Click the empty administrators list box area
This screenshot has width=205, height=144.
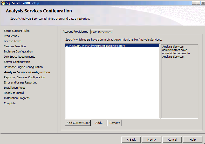click(x=112, y=83)
